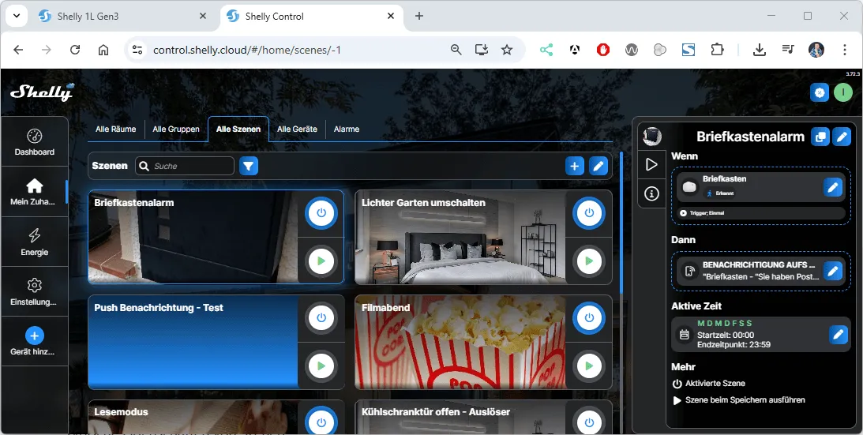The width and height of the screenshot is (863, 435).
Task: Go back in browser history
Action: click(x=18, y=50)
